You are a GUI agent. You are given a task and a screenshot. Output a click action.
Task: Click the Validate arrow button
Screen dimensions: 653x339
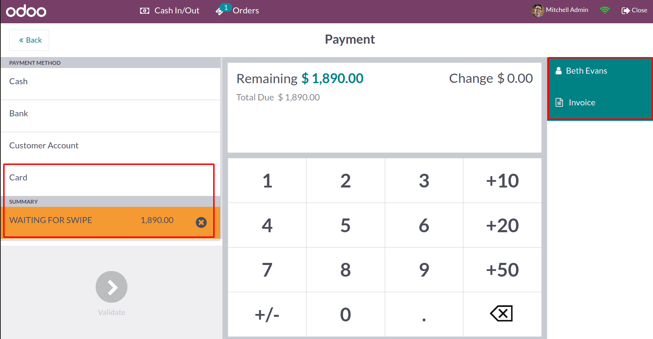pyautogui.click(x=112, y=287)
